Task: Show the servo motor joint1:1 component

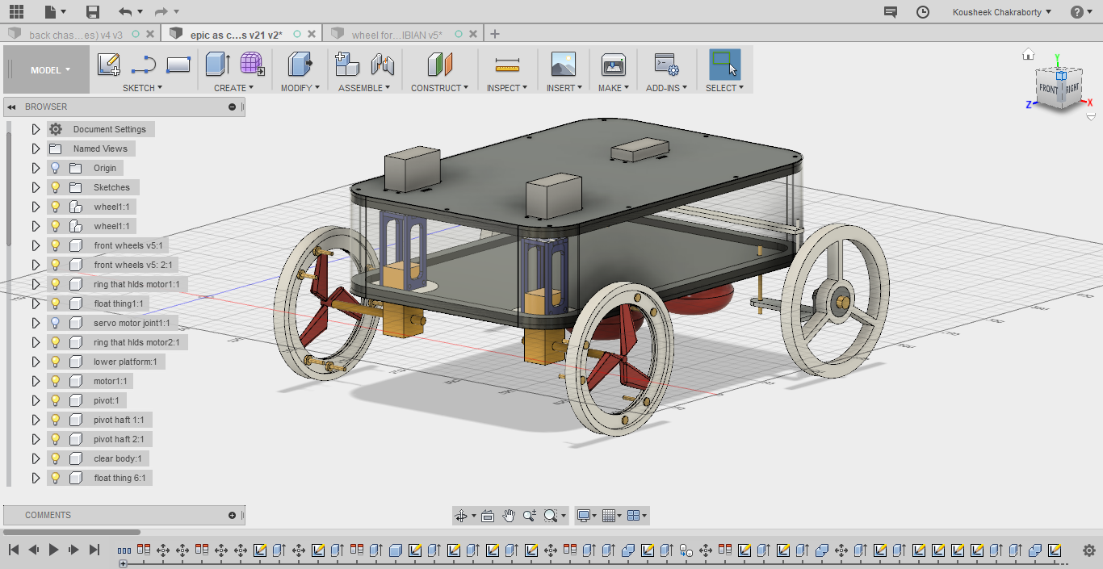Action: click(x=56, y=323)
